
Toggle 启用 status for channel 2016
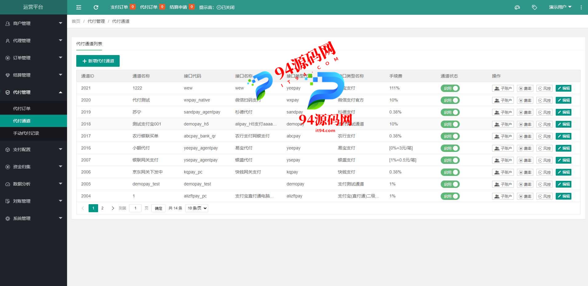[450, 148]
